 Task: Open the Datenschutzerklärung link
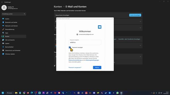(75, 60)
